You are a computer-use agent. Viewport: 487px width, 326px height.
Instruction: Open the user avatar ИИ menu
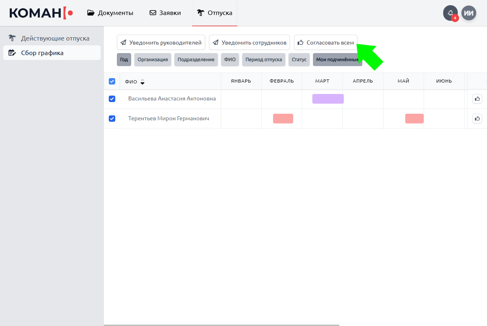tap(469, 13)
